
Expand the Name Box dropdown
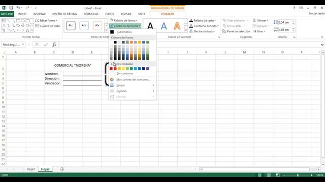coord(23,44)
